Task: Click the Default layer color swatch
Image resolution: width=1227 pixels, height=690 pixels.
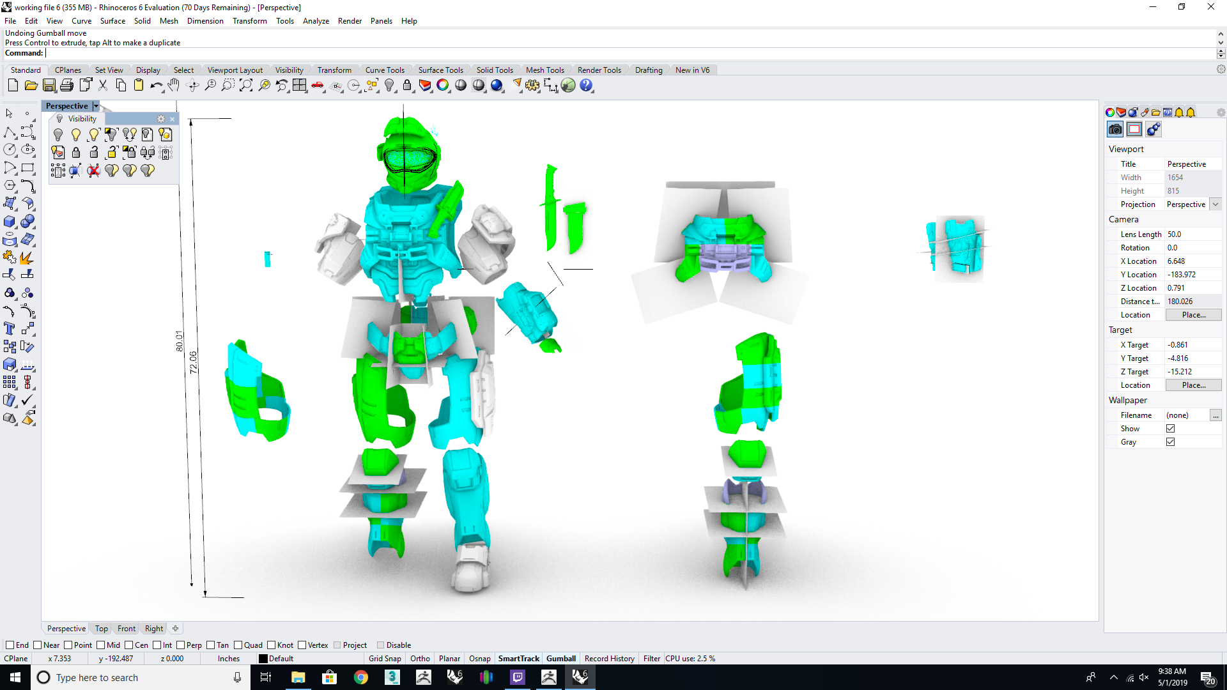Action: tap(263, 659)
